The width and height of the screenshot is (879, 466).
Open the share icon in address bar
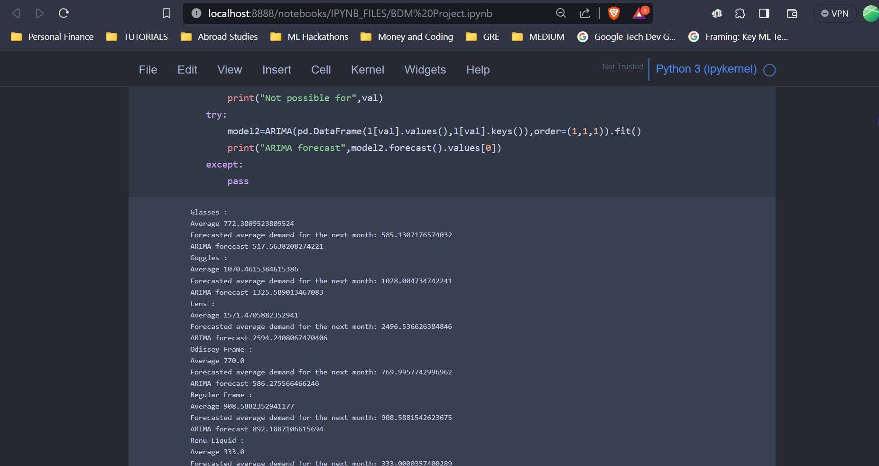click(x=585, y=13)
